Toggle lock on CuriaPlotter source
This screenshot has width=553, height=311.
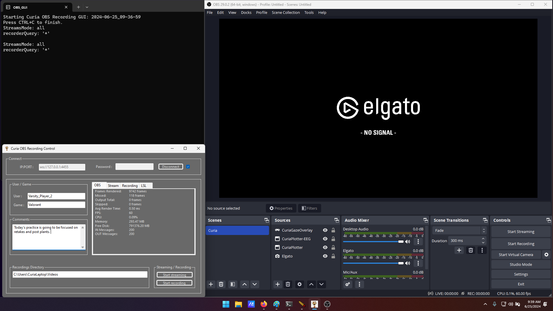point(333,247)
